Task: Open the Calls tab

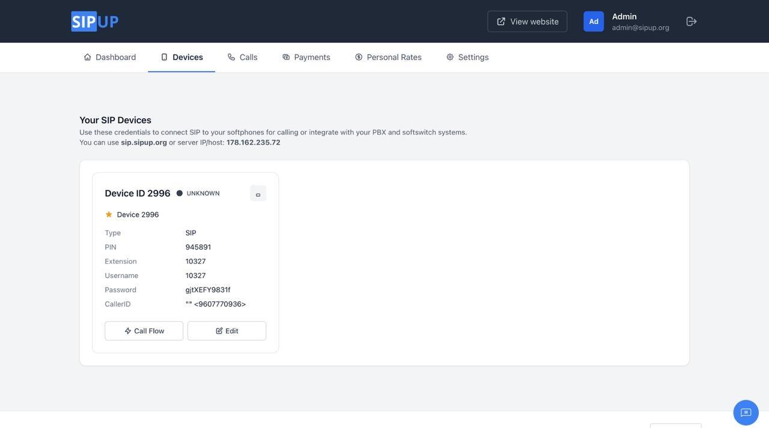Action: (242, 57)
